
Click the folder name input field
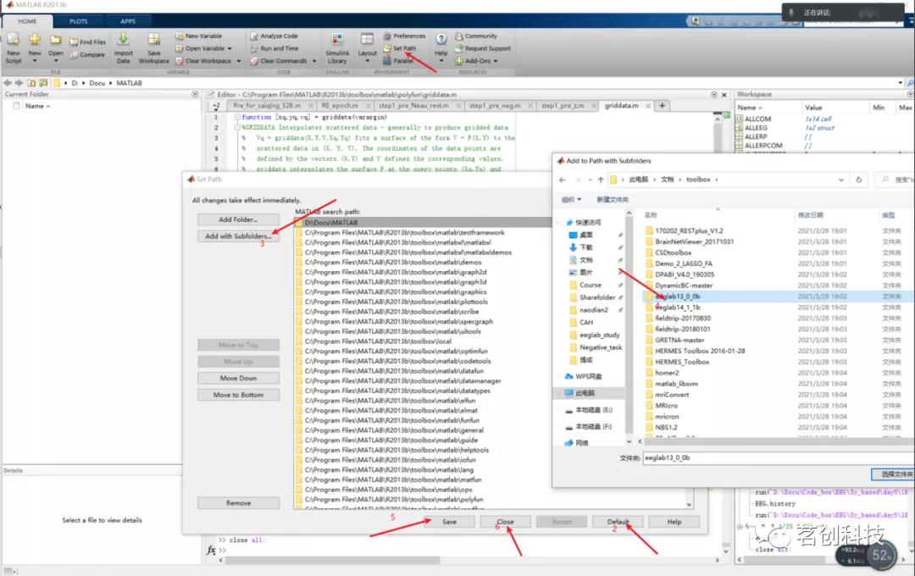(x=779, y=458)
